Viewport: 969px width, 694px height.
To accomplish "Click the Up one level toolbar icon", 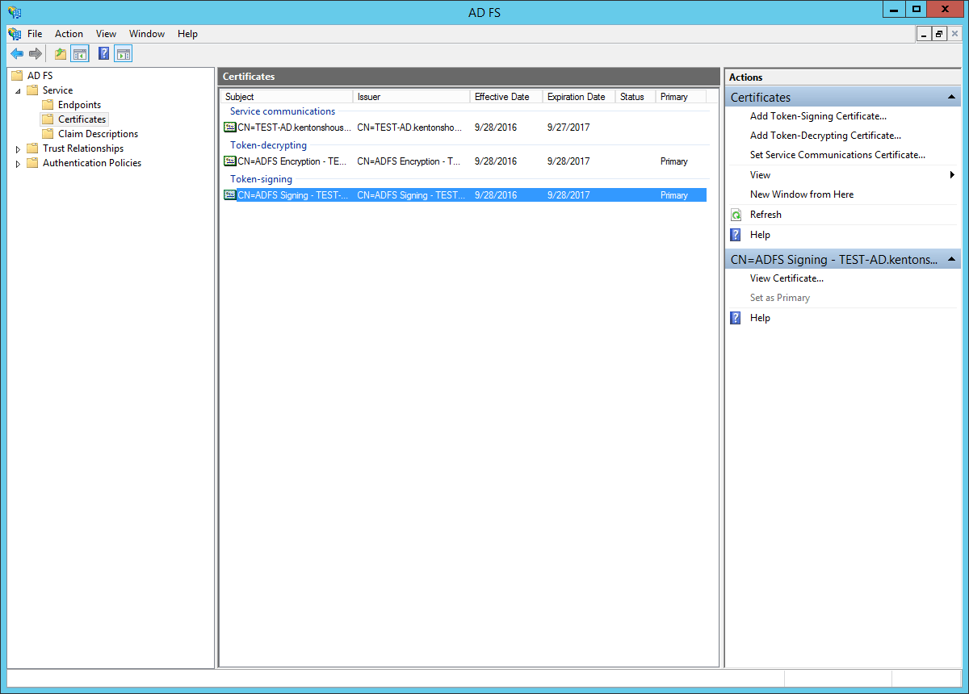I will 61,54.
